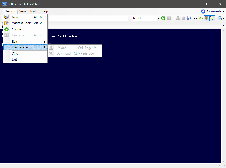This screenshot has height=168, width=226.
Task: Click the gray Disconnect toolbar icon
Action: tap(169, 18)
